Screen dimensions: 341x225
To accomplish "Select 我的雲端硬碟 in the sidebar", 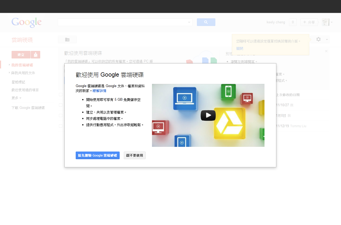I will pyautogui.click(x=22, y=65).
